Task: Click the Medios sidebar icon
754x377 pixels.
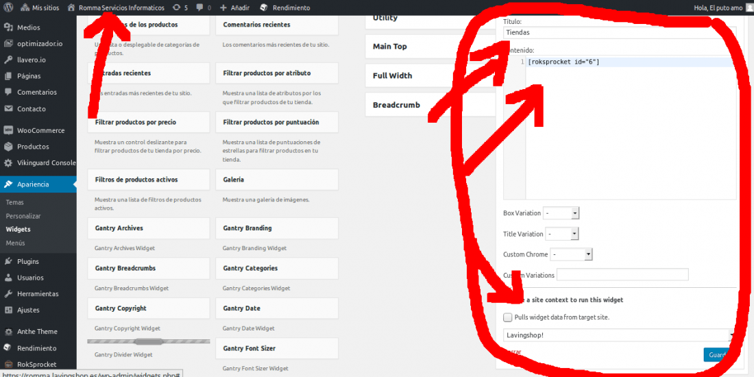Action: (8, 27)
